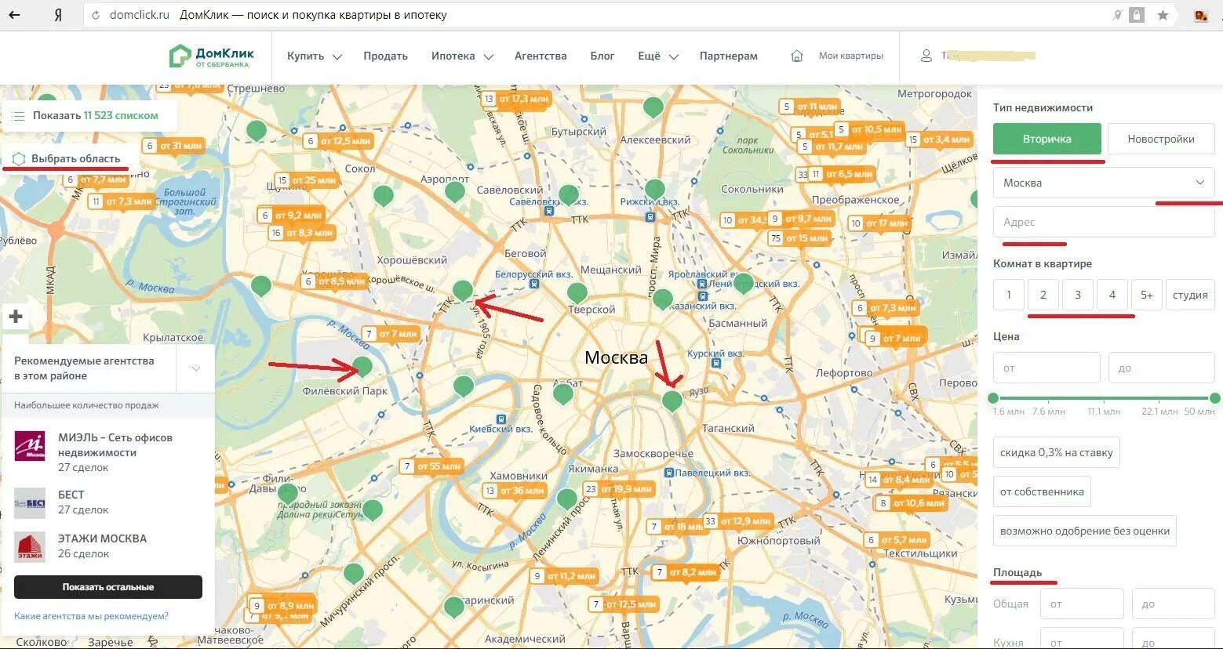This screenshot has width=1223, height=649.
Task: Open Продать menu item
Action: (x=385, y=56)
